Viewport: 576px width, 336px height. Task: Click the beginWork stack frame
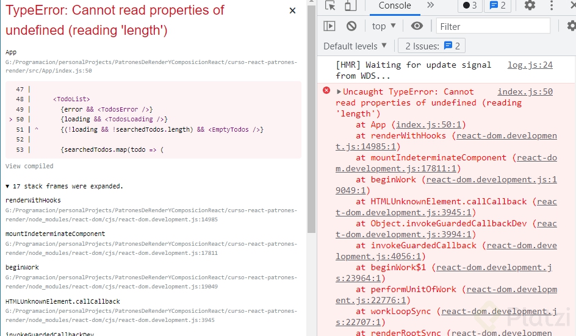[22, 267]
